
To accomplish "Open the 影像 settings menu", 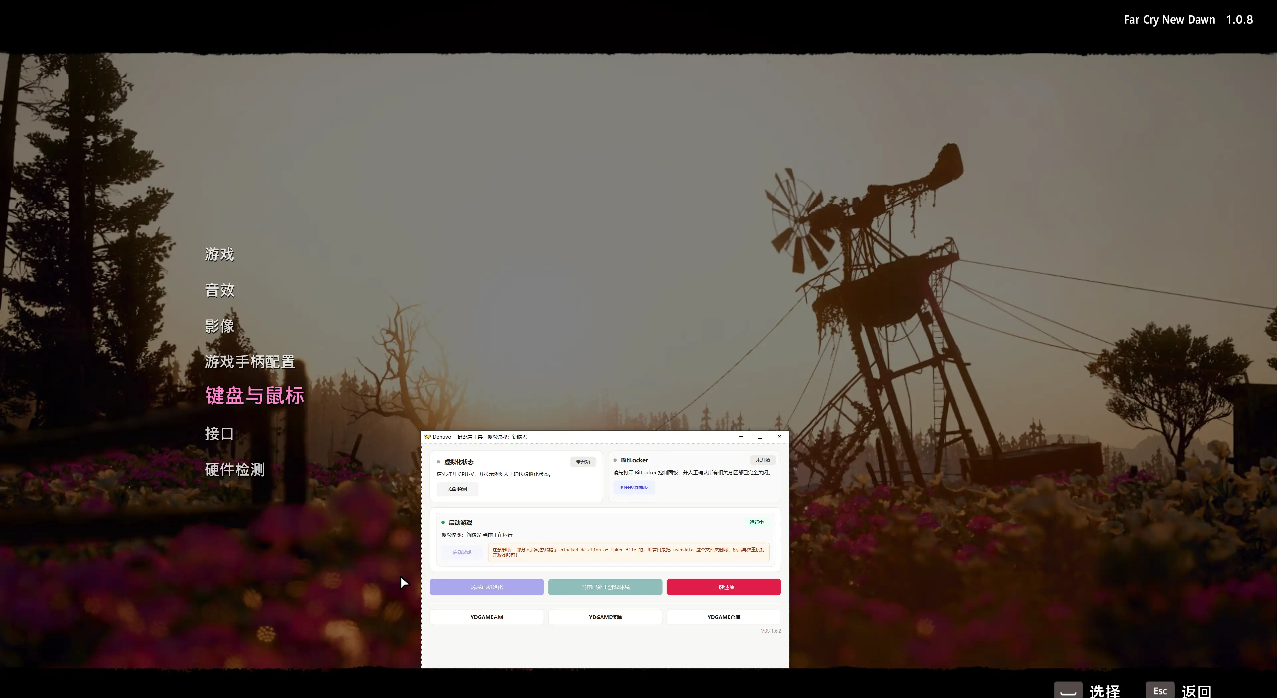I will (x=219, y=326).
